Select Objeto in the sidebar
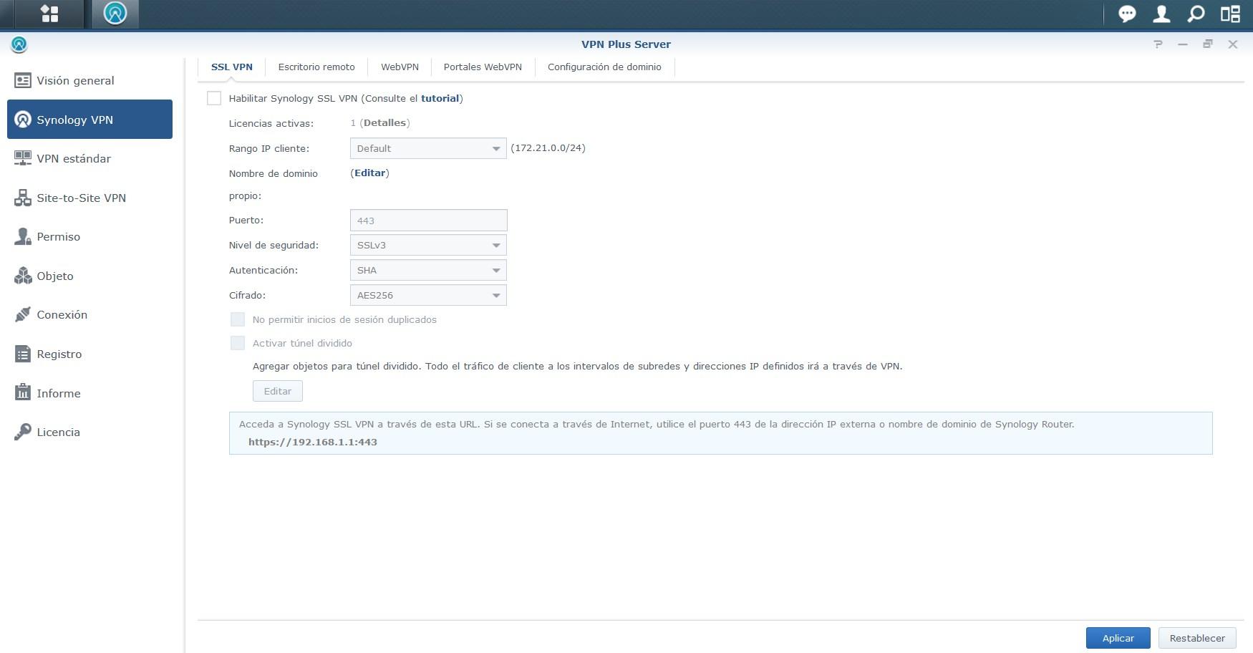This screenshot has height=653, width=1253. tap(89, 276)
